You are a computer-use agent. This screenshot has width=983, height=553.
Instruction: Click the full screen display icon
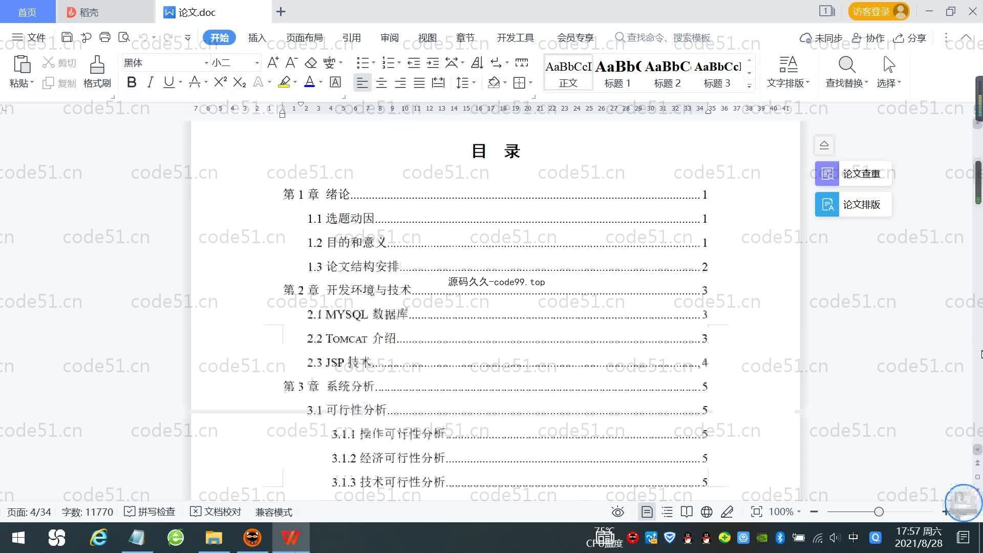[x=756, y=512]
